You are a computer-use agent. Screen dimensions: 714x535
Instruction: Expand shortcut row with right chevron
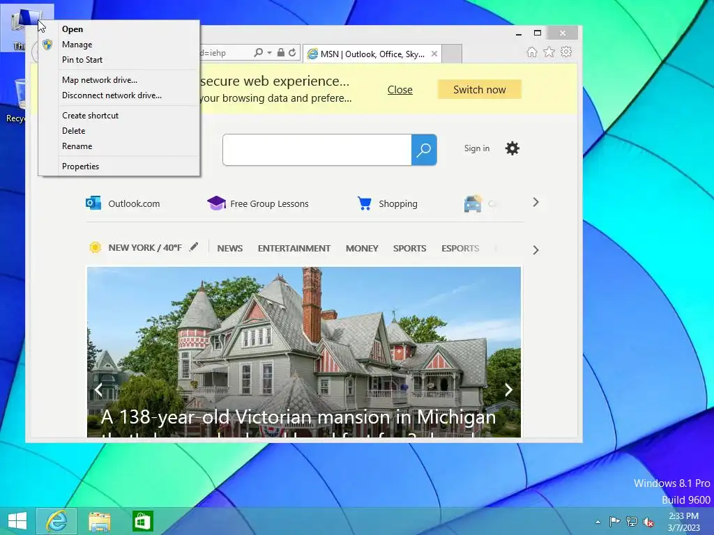(x=535, y=203)
